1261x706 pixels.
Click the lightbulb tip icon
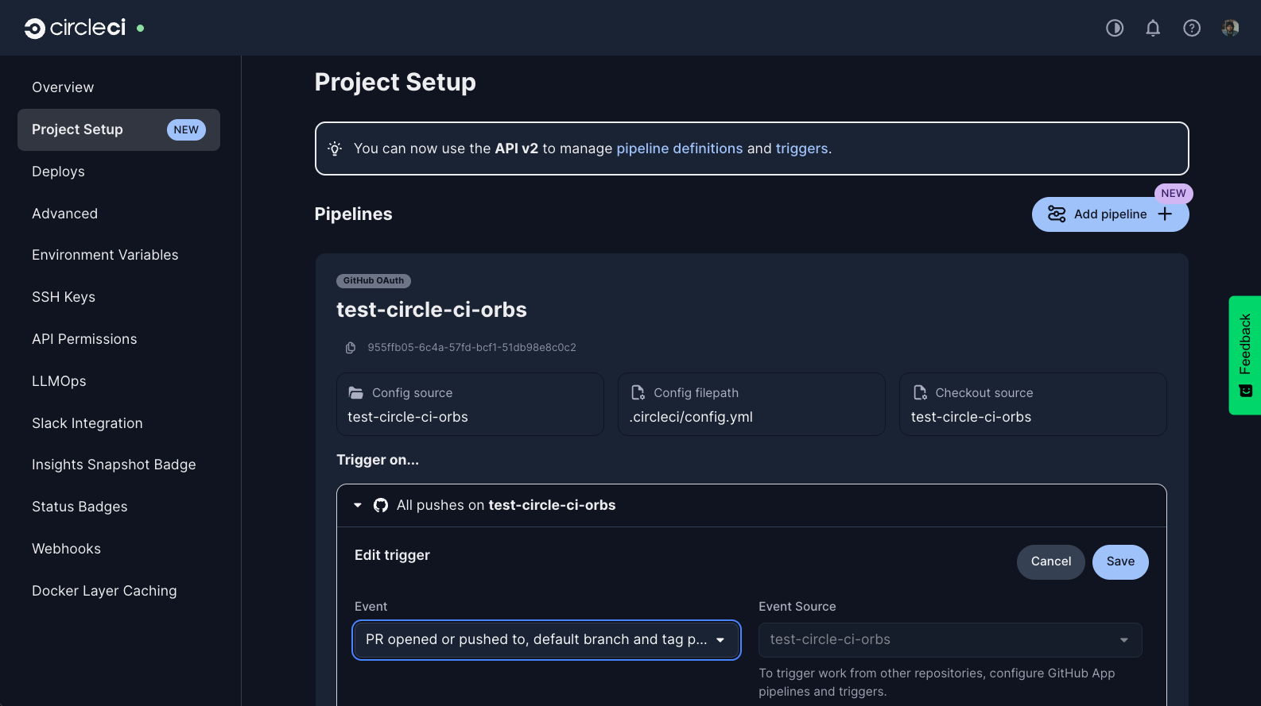(335, 149)
